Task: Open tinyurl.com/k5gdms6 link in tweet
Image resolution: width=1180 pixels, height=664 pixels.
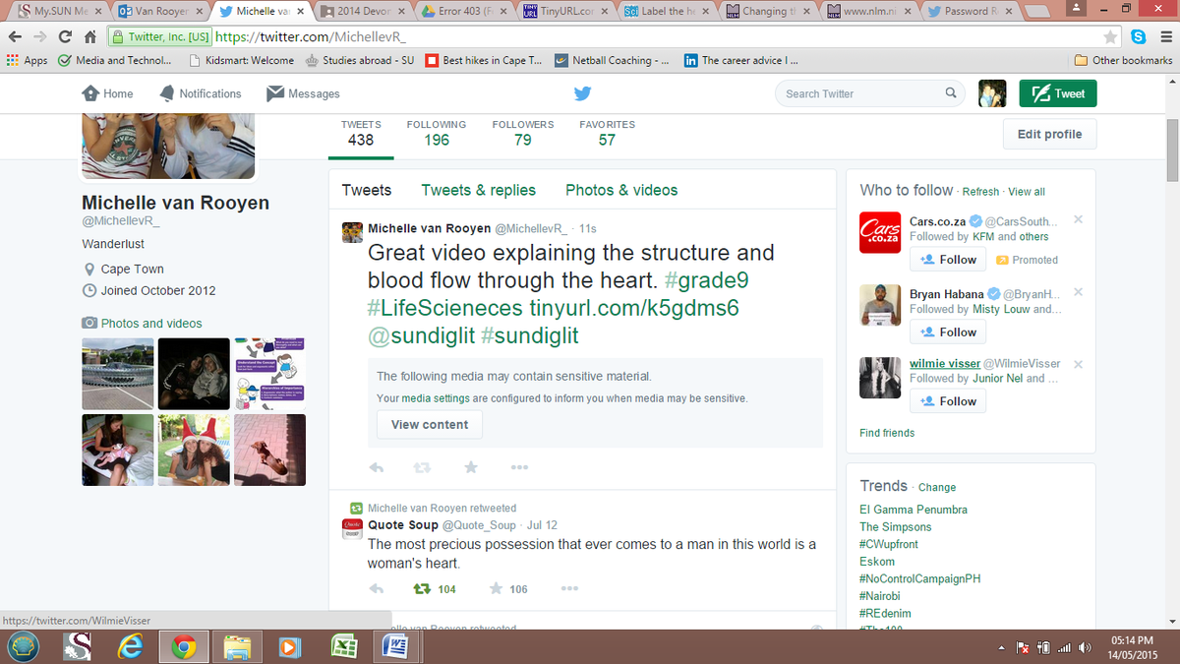Action: pyautogui.click(x=634, y=308)
